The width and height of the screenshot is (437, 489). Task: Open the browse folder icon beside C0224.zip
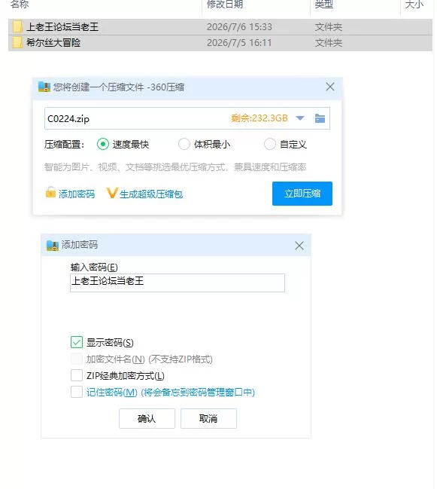(320, 118)
